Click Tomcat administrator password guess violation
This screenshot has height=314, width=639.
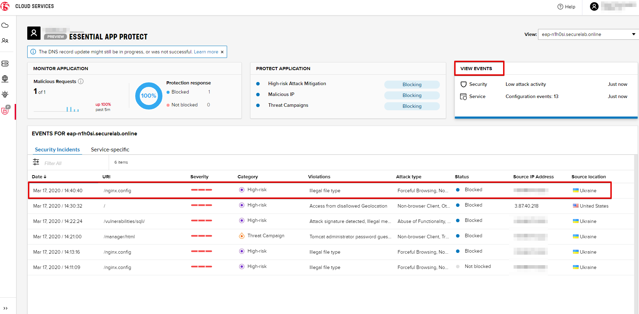coord(350,237)
